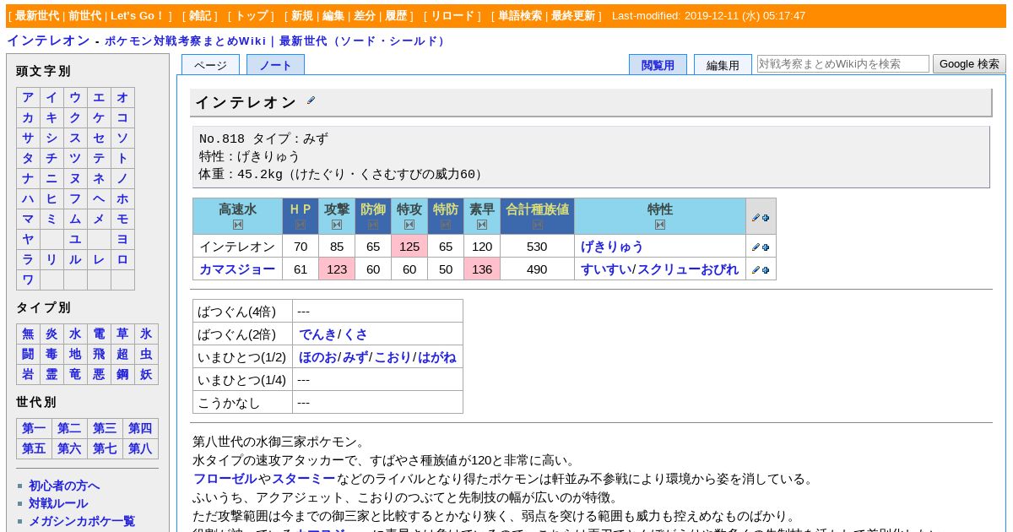Focus the wiki search input field
This screenshot has width=1013, height=532.
point(843,64)
